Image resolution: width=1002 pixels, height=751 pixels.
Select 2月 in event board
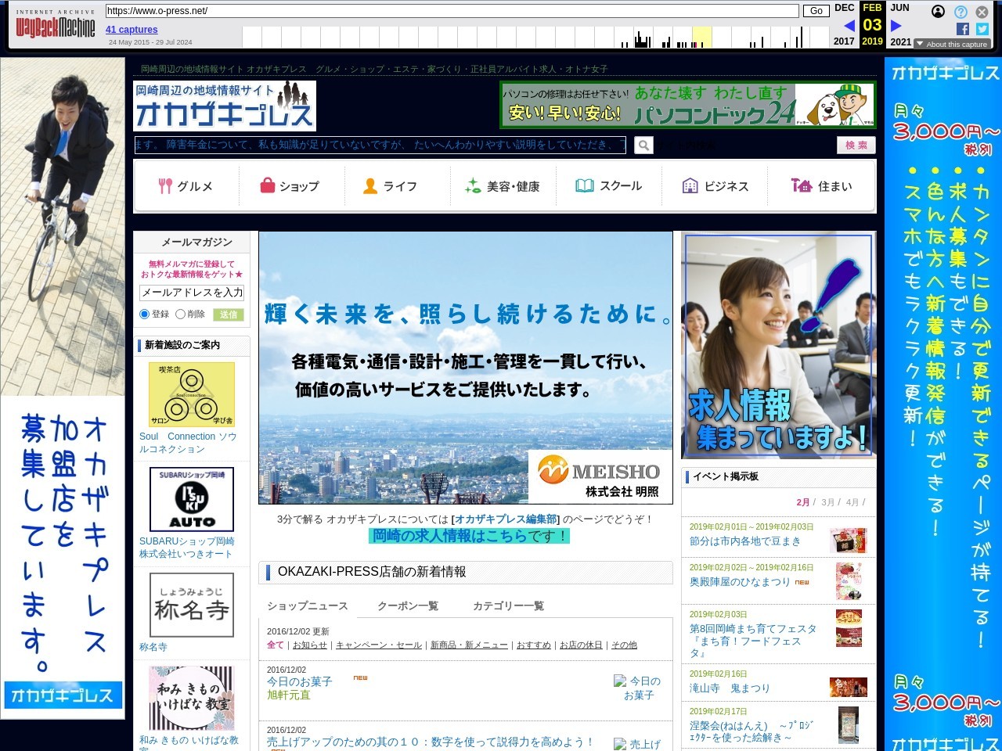(x=803, y=502)
